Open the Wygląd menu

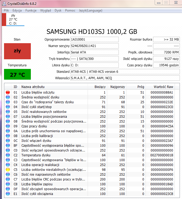tap(46, 10)
